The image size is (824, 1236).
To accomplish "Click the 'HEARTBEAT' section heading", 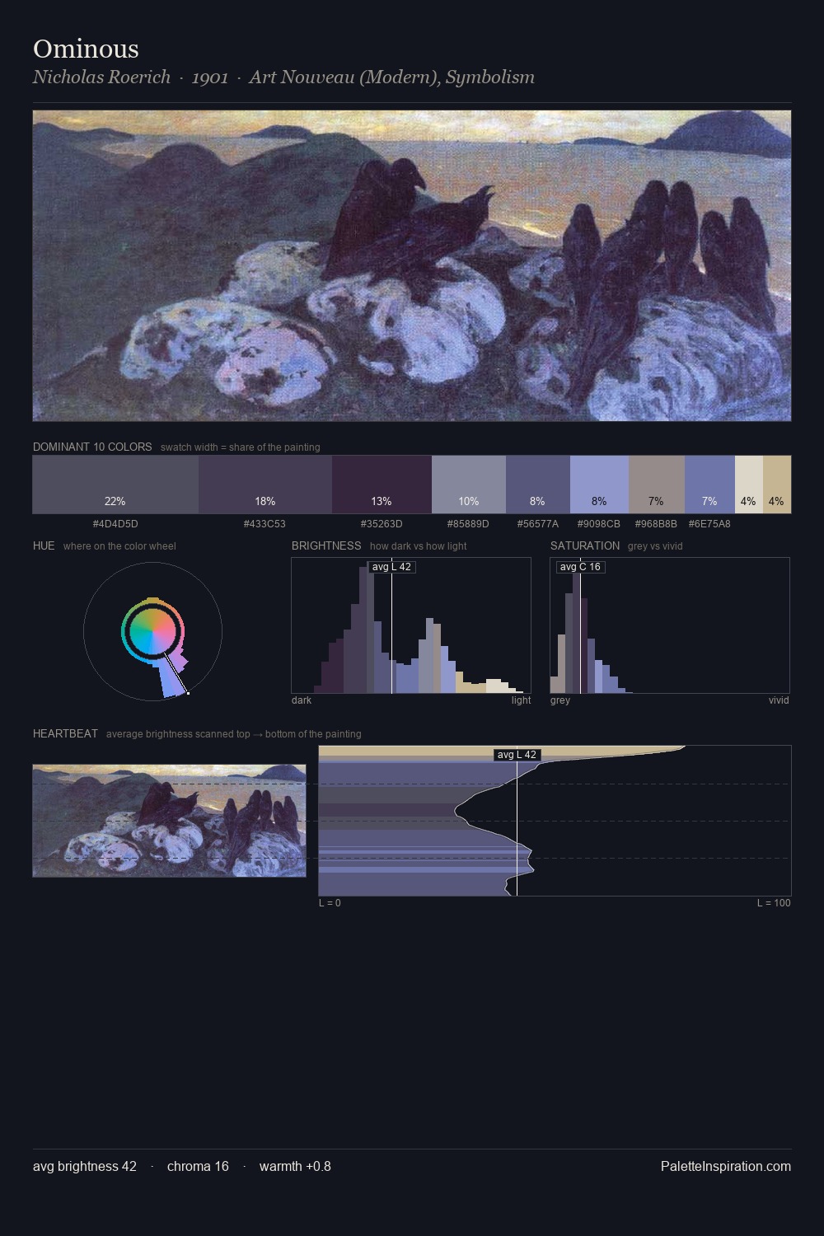I will tap(65, 733).
